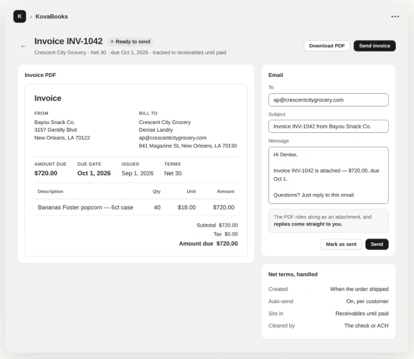Open the three-dot more options menu
Image resolution: width=414 pixels, height=359 pixels.
(x=395, y=16)
